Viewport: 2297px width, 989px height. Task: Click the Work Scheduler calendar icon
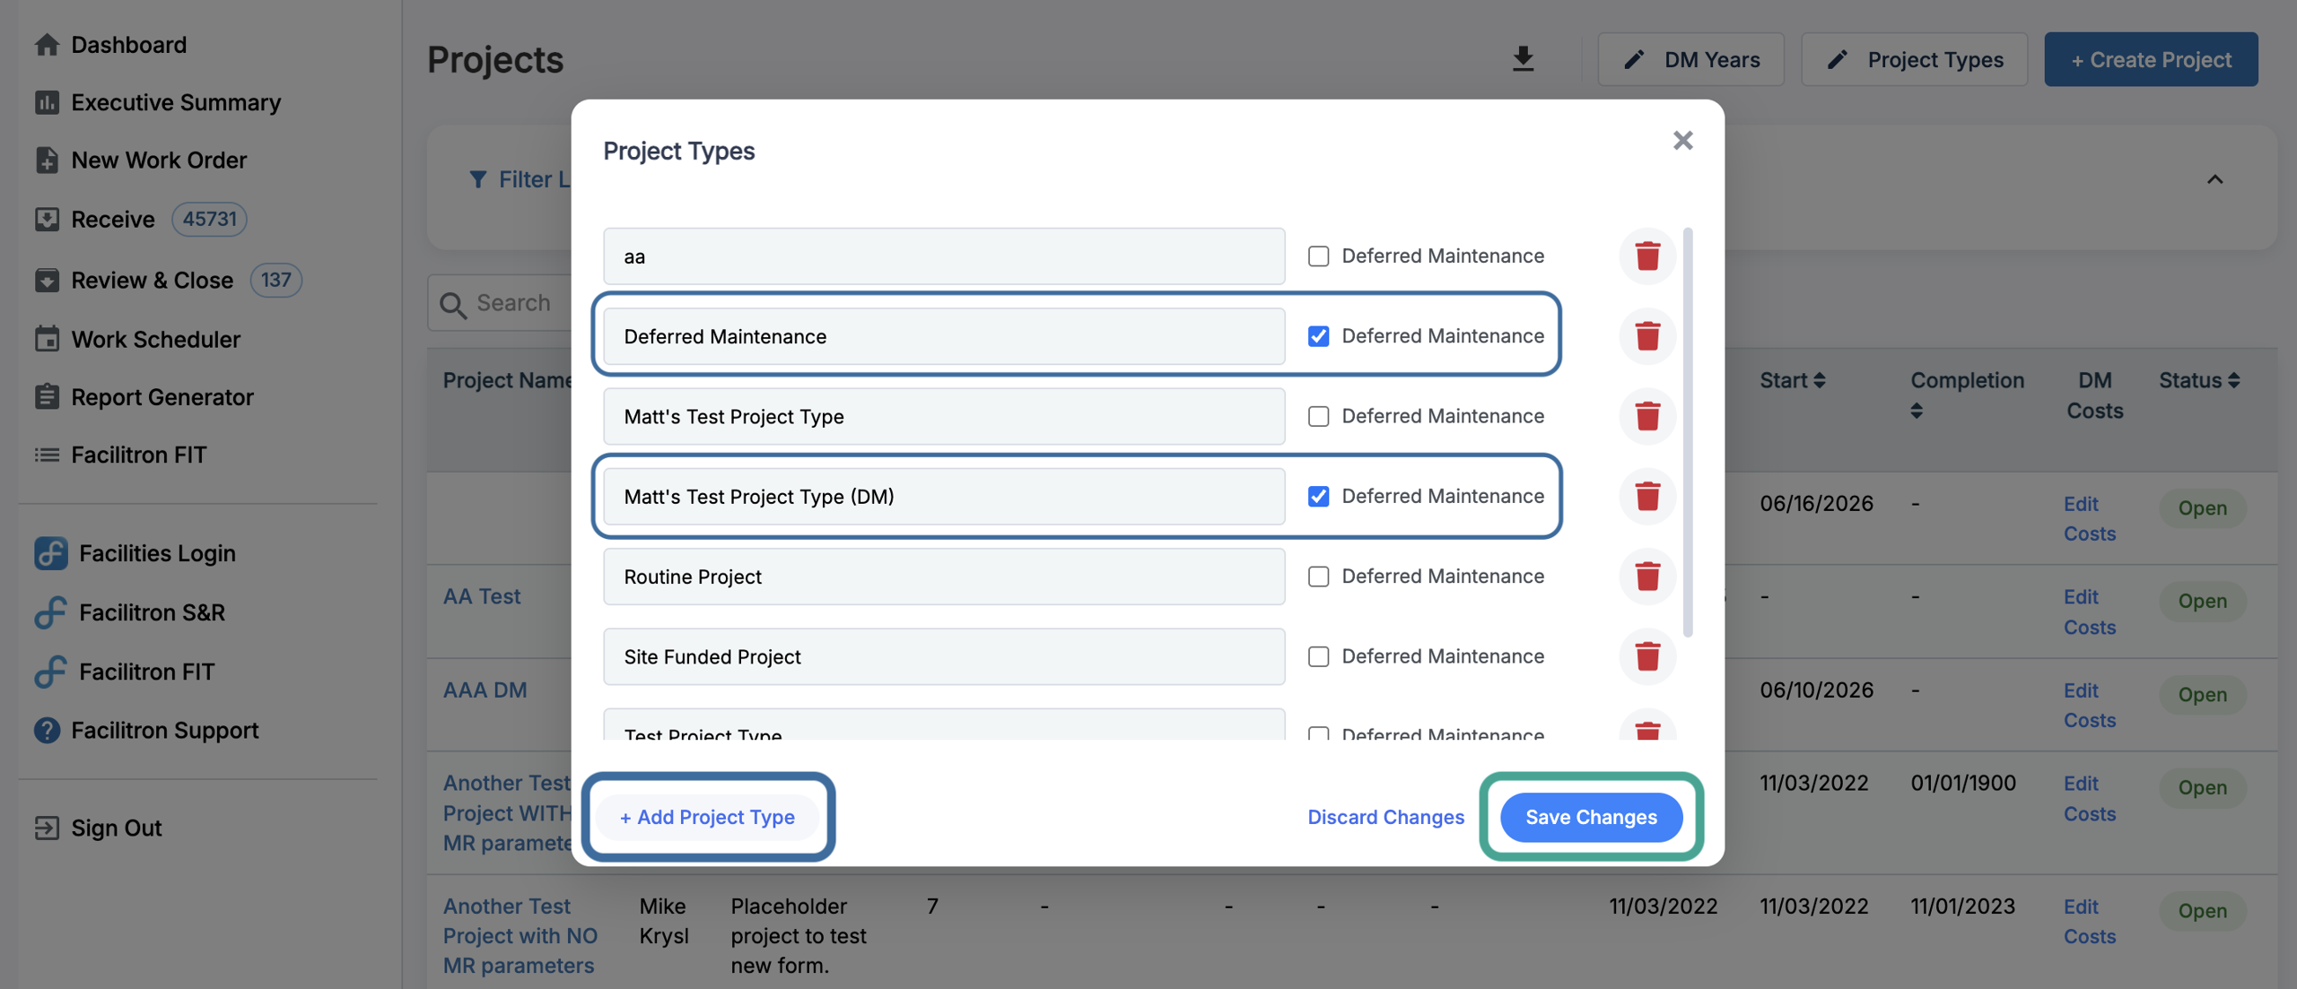tap(47, 339)
